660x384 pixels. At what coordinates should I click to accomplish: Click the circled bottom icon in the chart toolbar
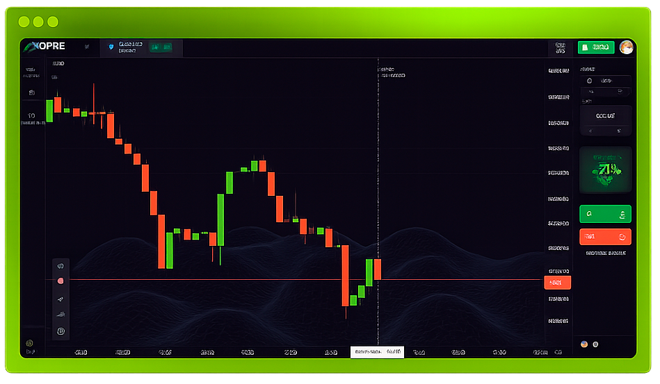point(61,331)
